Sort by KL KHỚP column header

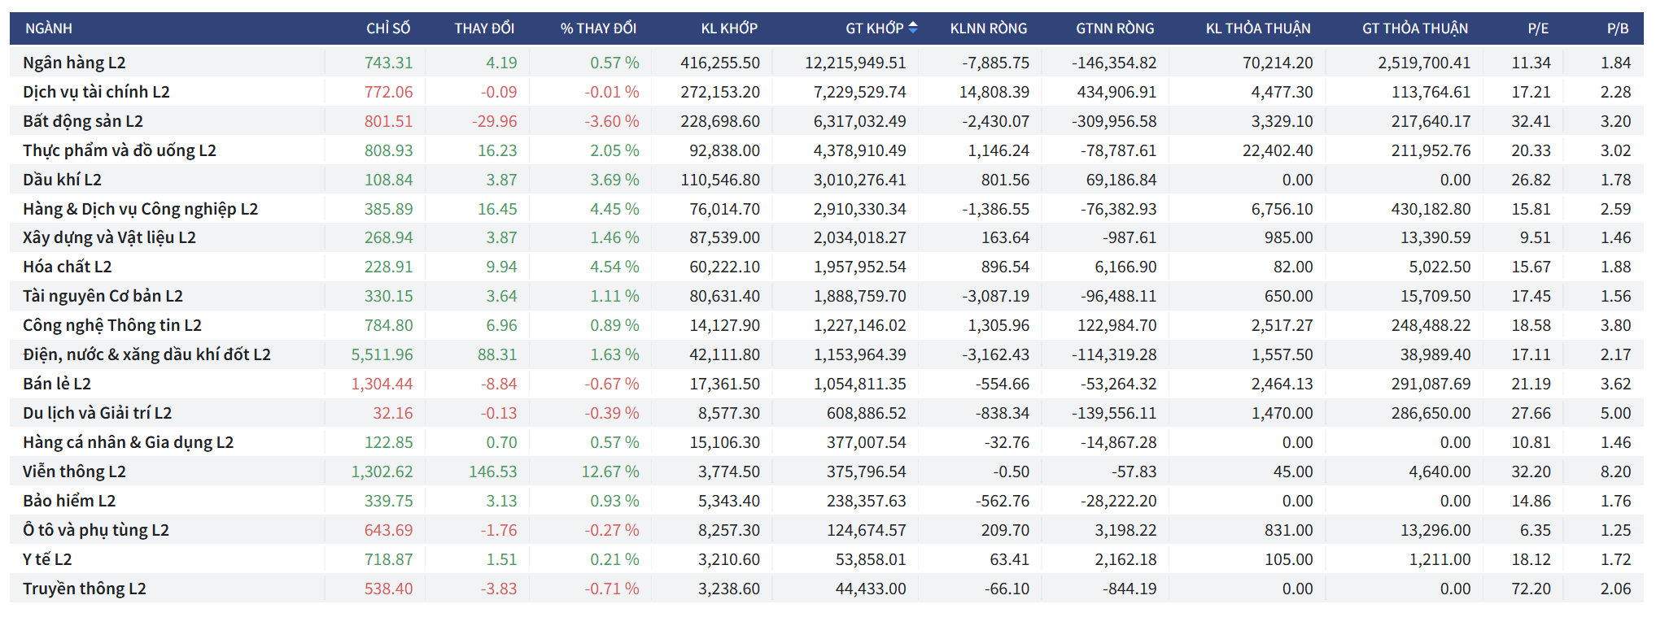729,28
